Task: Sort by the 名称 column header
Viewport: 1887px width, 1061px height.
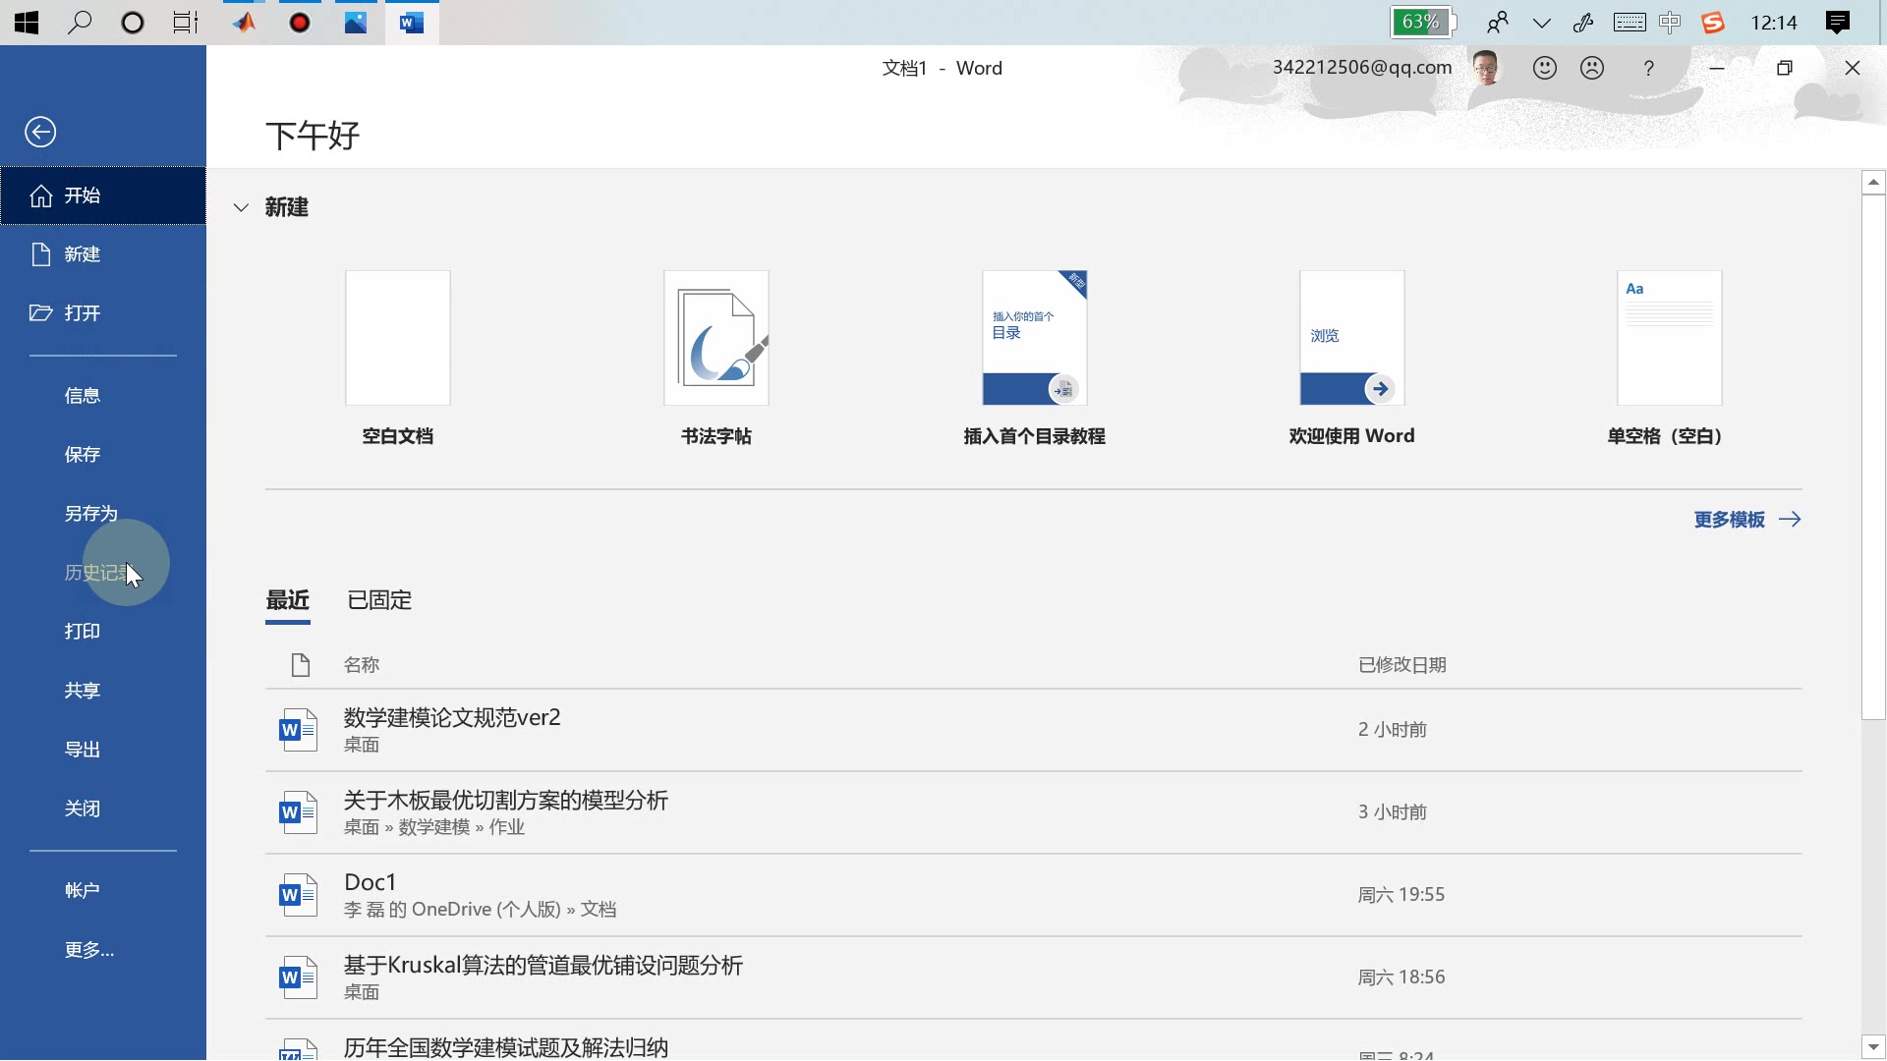Action: click(x=362, y=665)
